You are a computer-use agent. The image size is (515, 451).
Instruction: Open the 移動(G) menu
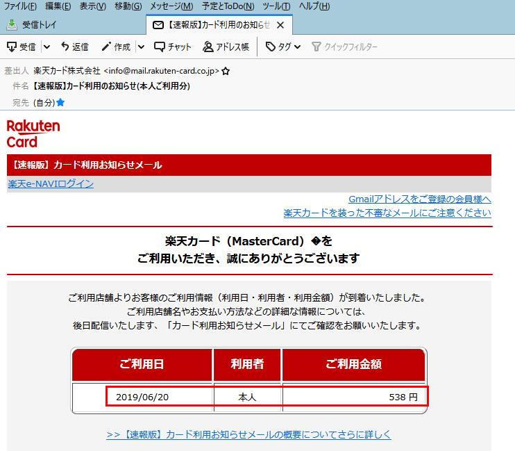click(x=128, y=6)
